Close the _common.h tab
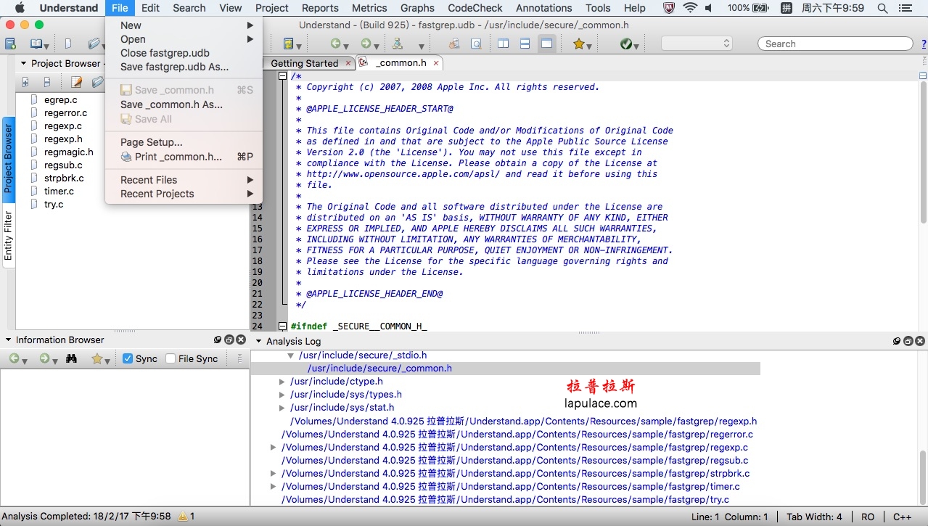The image size is (928, 526). click(x=436, y=63)
